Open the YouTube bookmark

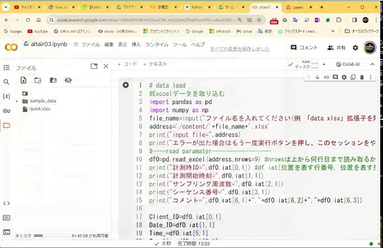click(37, 31)
